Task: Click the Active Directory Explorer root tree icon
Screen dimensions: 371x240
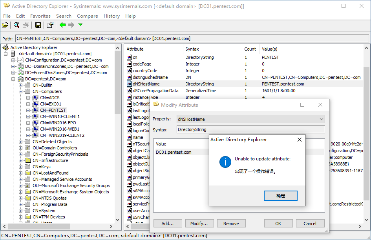Action: point(5,47)
